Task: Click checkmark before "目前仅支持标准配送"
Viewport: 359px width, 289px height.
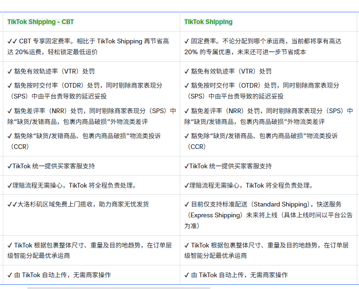Action: [187, 205]
